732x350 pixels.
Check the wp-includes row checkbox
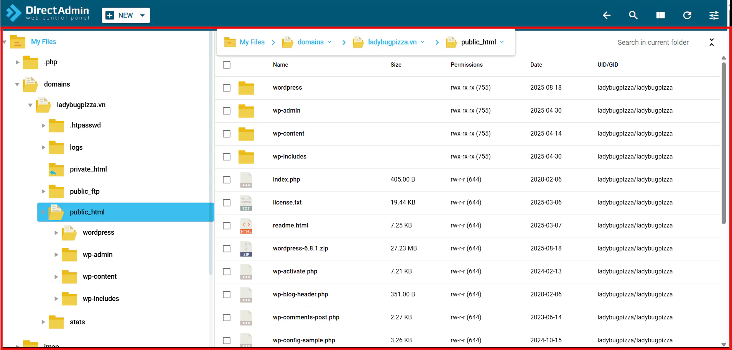[x=227, y=157]
